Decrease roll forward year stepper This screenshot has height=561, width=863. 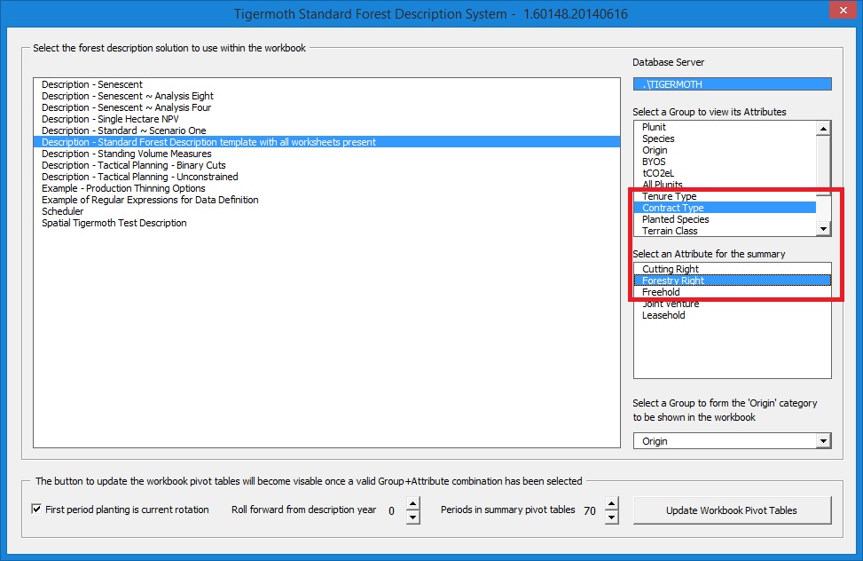[x=412, y=517]
